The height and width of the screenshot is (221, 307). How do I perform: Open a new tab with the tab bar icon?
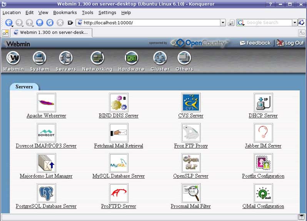(5, 33)
